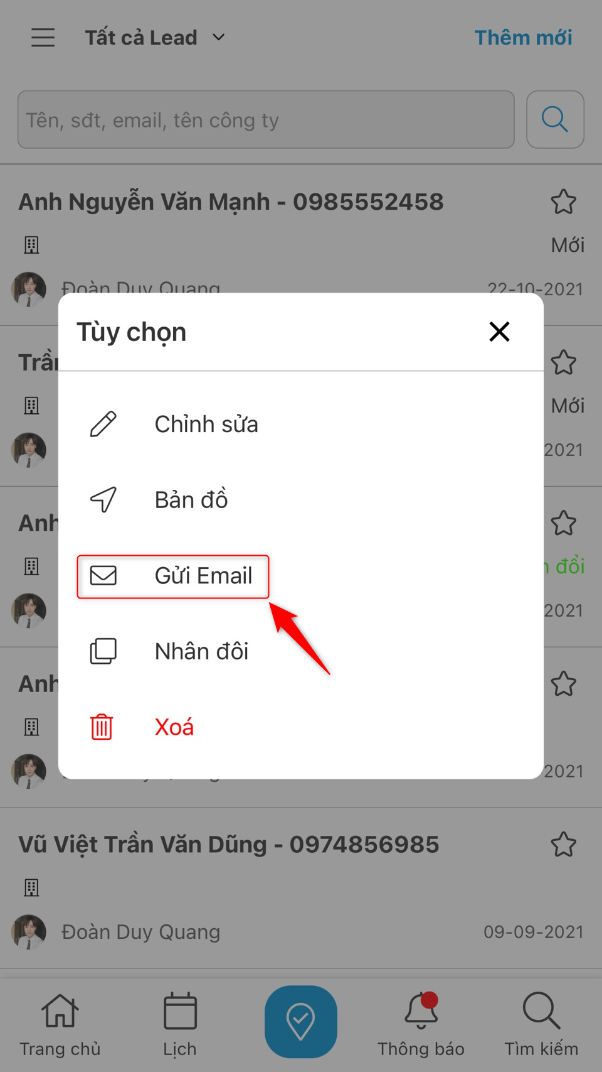Click the Bản đồ navigation arrow icon
This screenshot has width=602, height=1072.
point(103,500)
